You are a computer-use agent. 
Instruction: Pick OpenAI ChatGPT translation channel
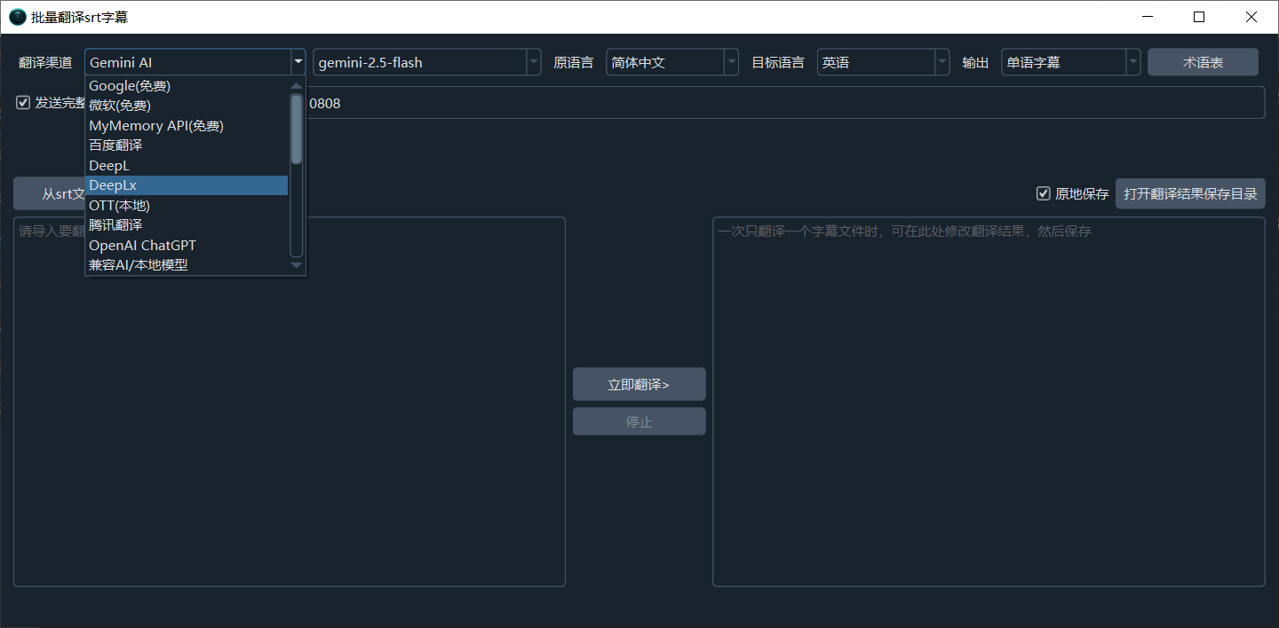[142, 245]
